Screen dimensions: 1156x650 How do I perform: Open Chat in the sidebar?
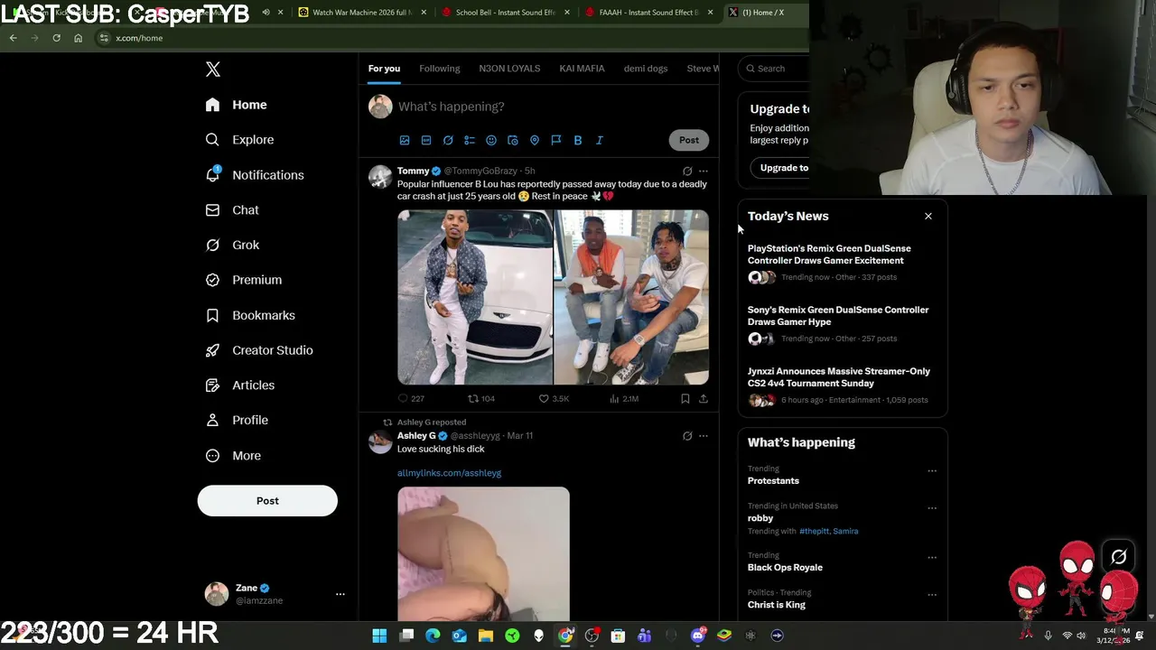(232, 210)
